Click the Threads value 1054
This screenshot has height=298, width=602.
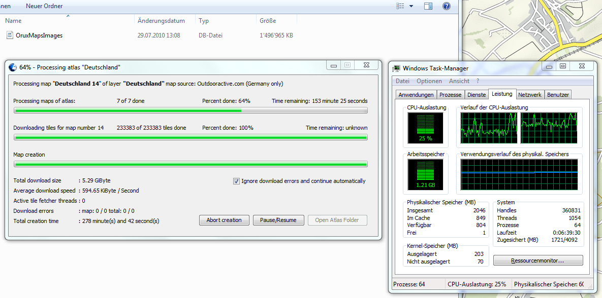pyautogui.click(x=575, y=218)
